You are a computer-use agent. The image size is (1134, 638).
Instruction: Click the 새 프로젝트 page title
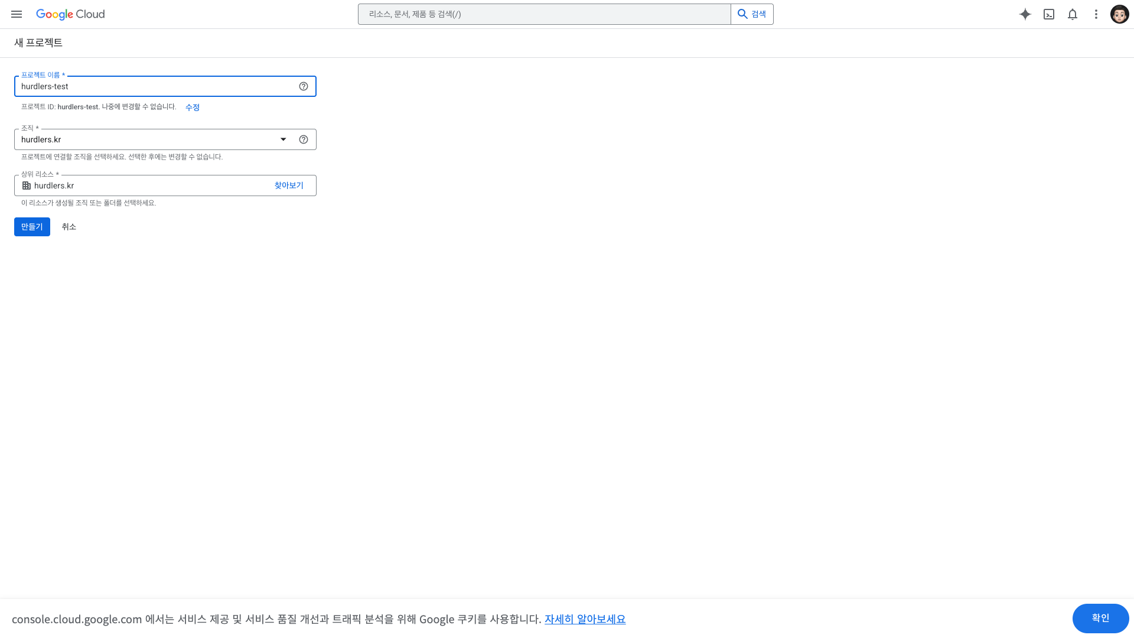[x=38, y=43]
